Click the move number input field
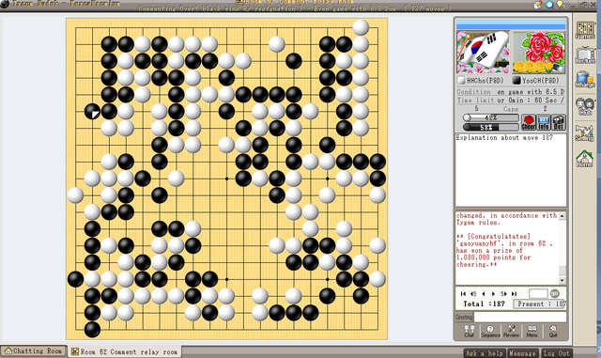 pyautogui.click(x=538, y=293)
